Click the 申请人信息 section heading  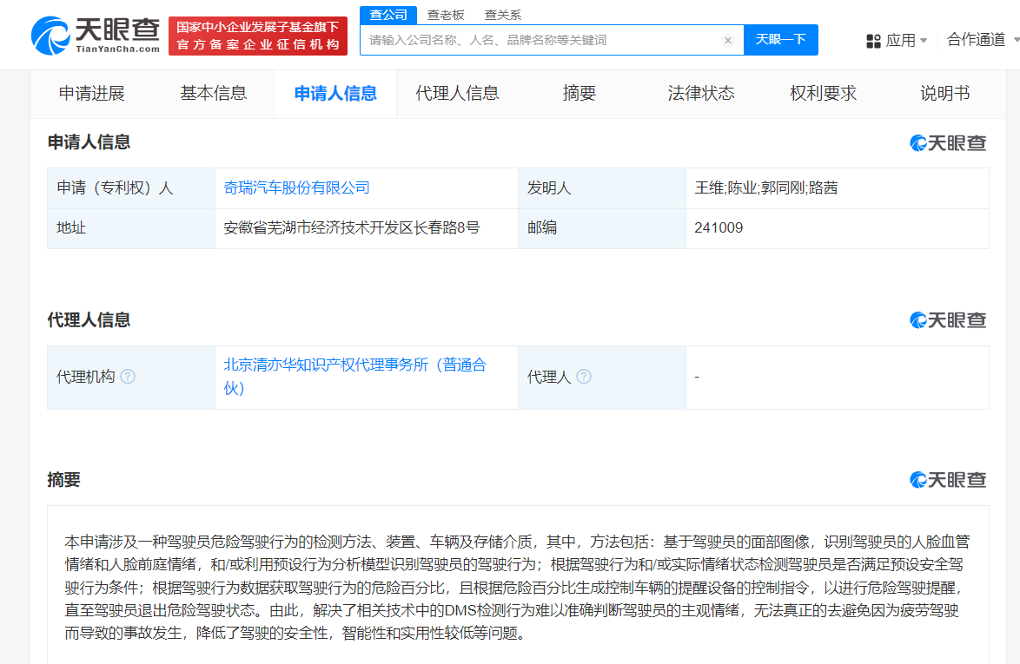pyautogui.click(x=89, y=142)
